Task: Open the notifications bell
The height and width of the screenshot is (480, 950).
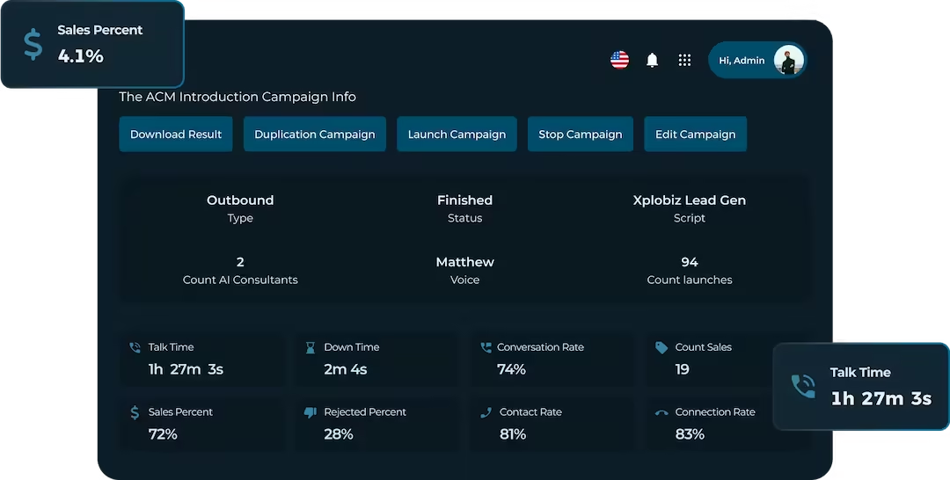Action: [x=652, y=61]
